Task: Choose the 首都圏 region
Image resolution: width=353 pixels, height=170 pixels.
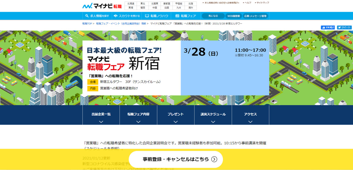Action: click(167, 4)
